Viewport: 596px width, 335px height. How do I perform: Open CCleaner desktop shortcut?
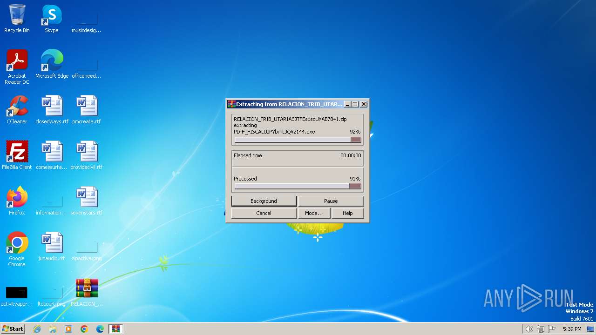[x=17, y=109]
